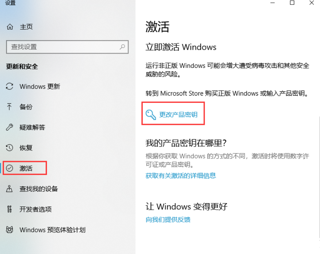Viewport: 320px width, 254px height.
Task: Click the 疑难解答 wrench icon
Action: click(9, 127)
